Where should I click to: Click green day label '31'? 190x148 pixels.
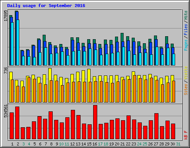[178, 144]
